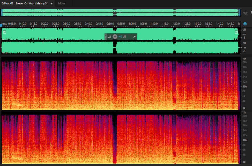Click the 1:20,0 mark on the time ruler

(x=176, y=24)
